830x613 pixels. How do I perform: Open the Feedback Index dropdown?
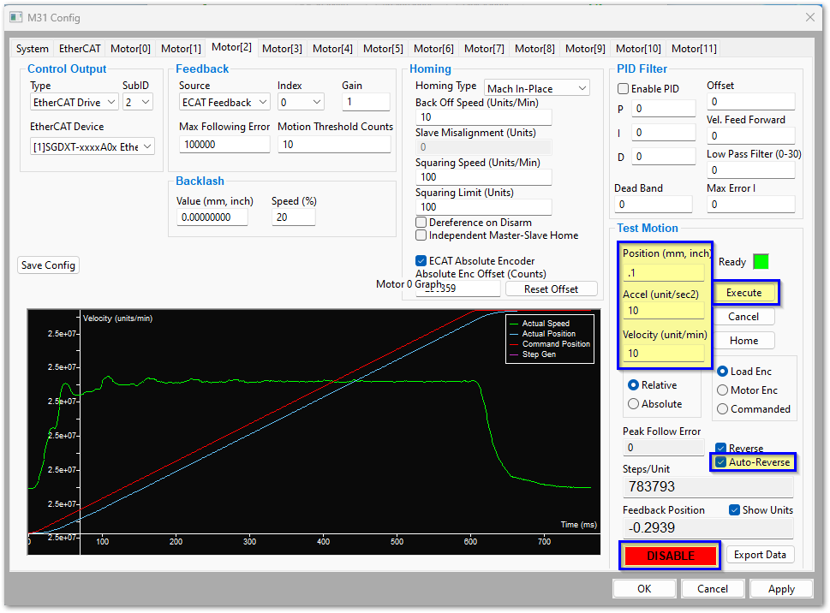tap(301, 103)
